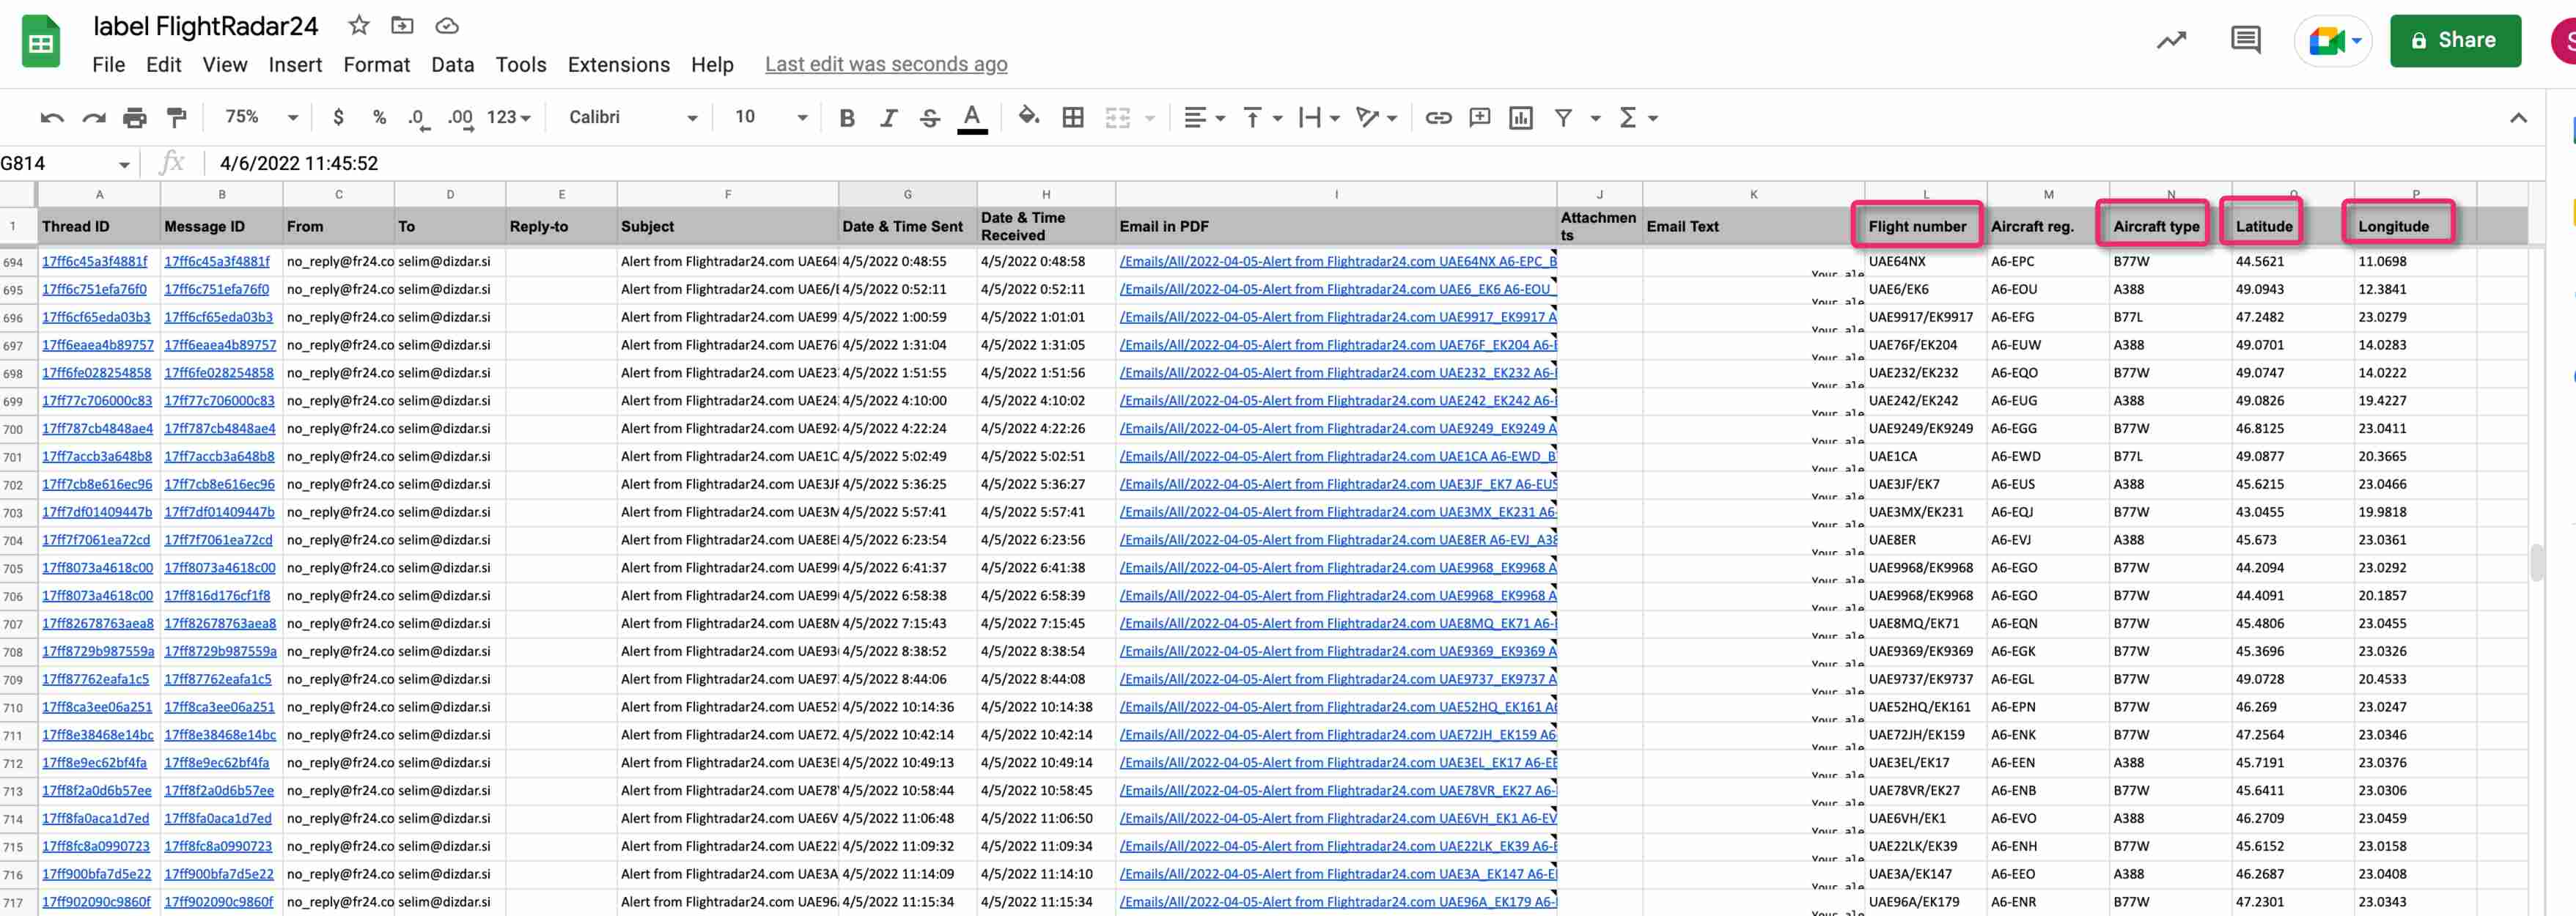Toggle bold formatting

coord(847,118)
